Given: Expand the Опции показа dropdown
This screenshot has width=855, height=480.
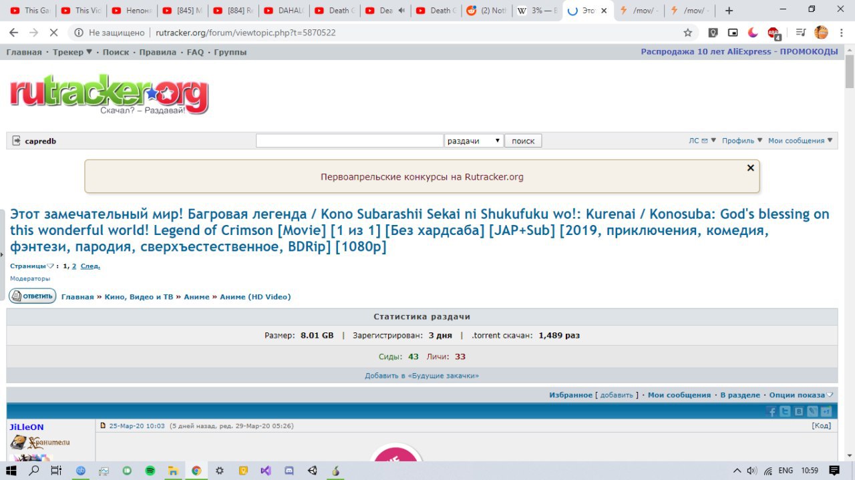Looking at the screenshot, I should pos(801,395).
